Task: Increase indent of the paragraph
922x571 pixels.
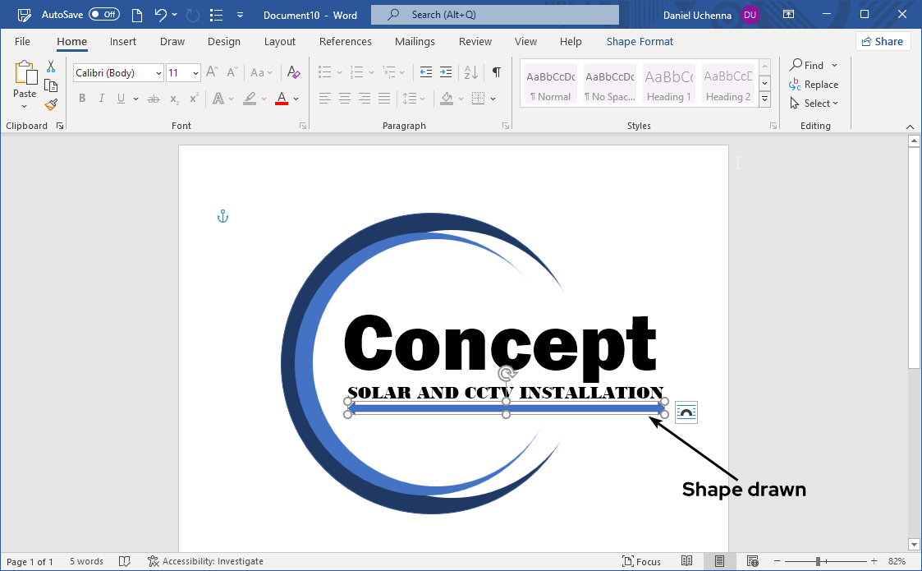Action: point(446,72)
